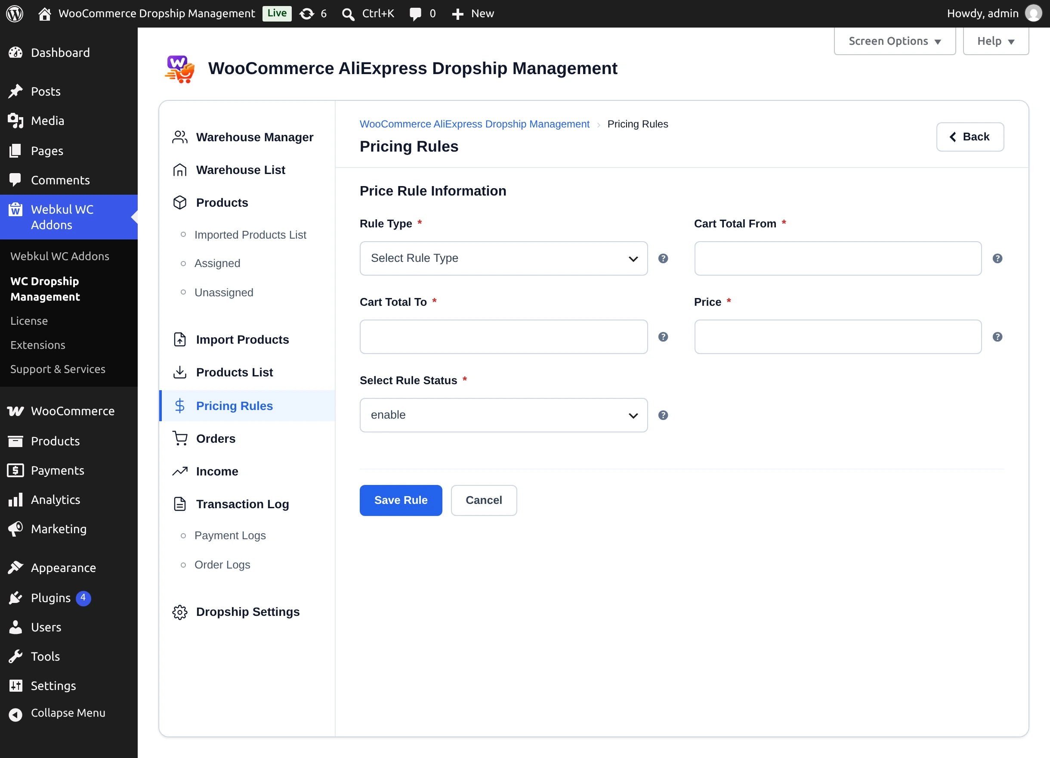
Task: Click the Income trend arrow icon
Action: (179, 471)
